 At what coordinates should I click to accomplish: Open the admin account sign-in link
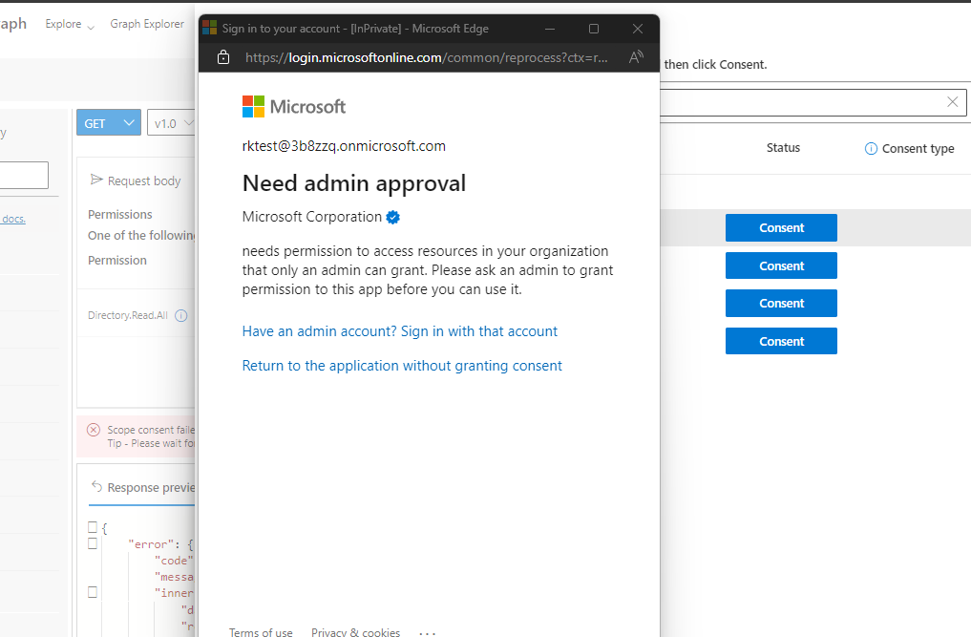401,330
